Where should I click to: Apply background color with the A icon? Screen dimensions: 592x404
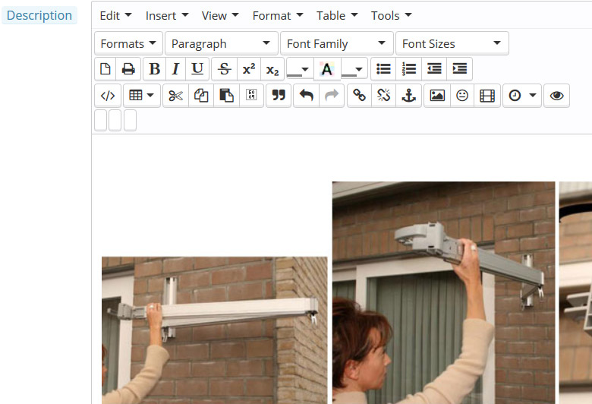pyautogui.click(x=327, y=69)
